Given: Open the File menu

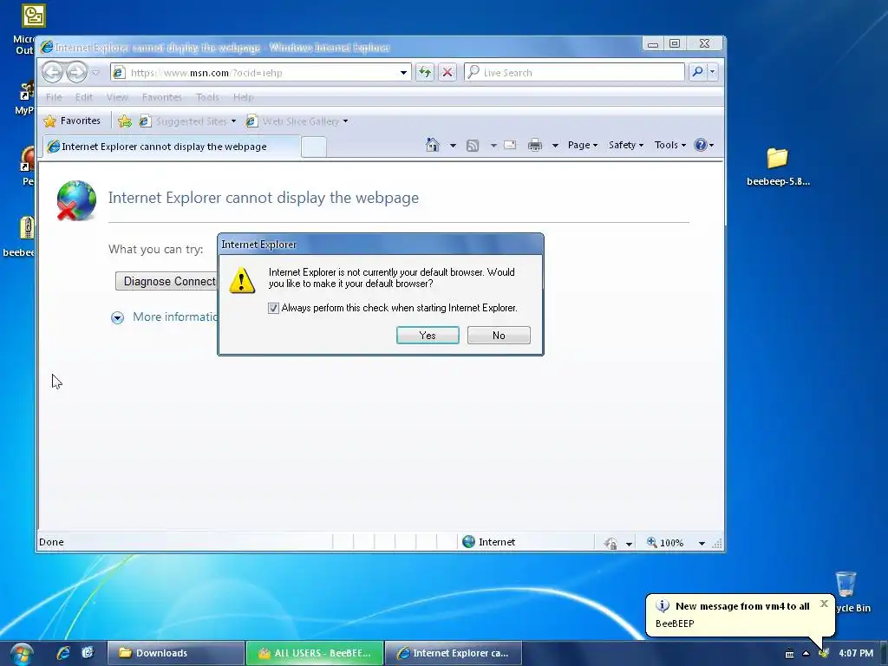Looking at the screenshot, I should pyautogui.click(x=54, y=97).
